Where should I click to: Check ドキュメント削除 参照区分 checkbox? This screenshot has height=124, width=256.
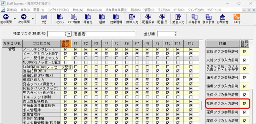click(x=66, y=97)
